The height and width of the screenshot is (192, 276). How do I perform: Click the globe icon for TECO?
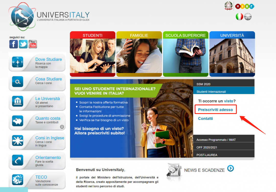pyautogui.click(x=18, y=180)
